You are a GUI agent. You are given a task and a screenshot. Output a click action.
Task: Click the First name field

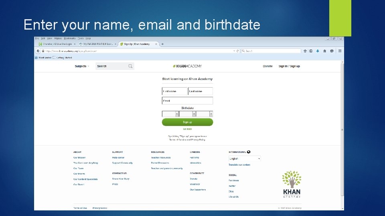pos(174,91)
